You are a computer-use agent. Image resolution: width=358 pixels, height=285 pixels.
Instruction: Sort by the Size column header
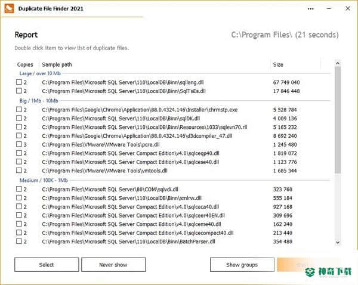(278, 64)
